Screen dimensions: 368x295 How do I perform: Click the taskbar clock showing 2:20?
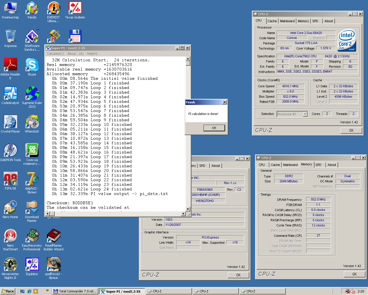click(361, 291)
